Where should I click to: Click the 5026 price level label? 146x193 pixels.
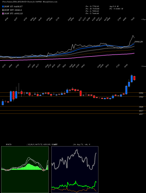pyautogui.click(x=141, y=107)
